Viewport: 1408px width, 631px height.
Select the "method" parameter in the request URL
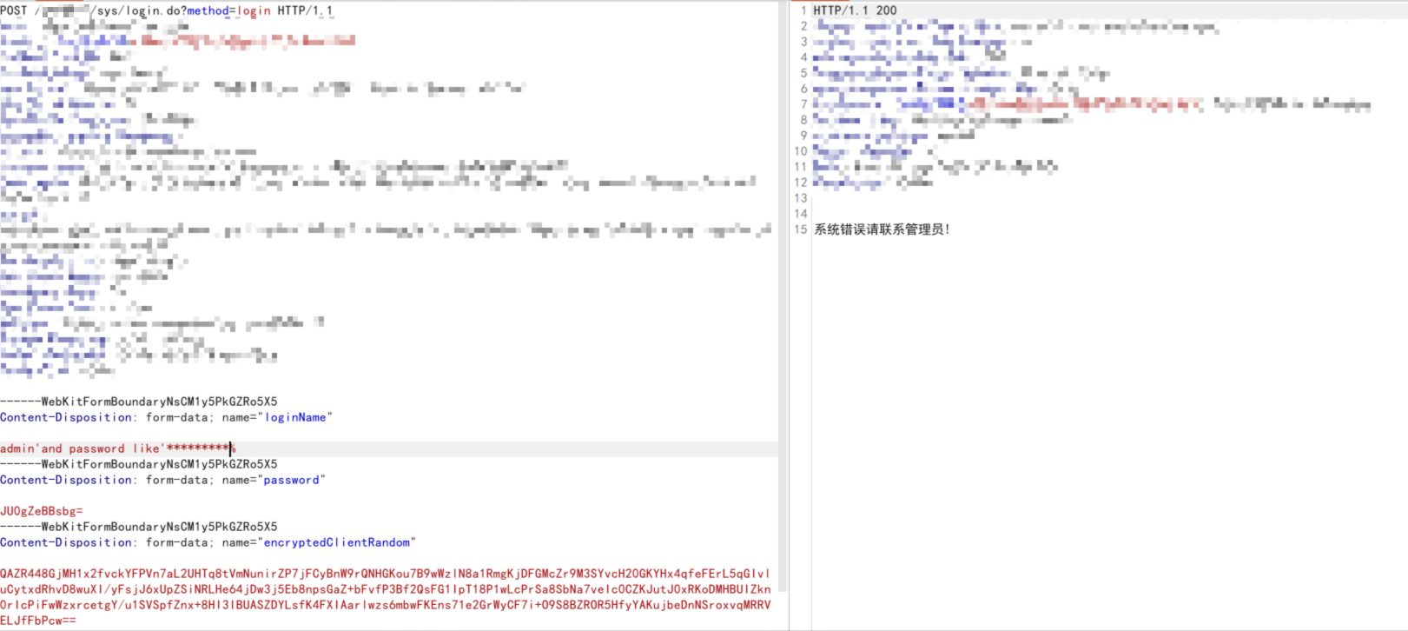click(208, 10)
